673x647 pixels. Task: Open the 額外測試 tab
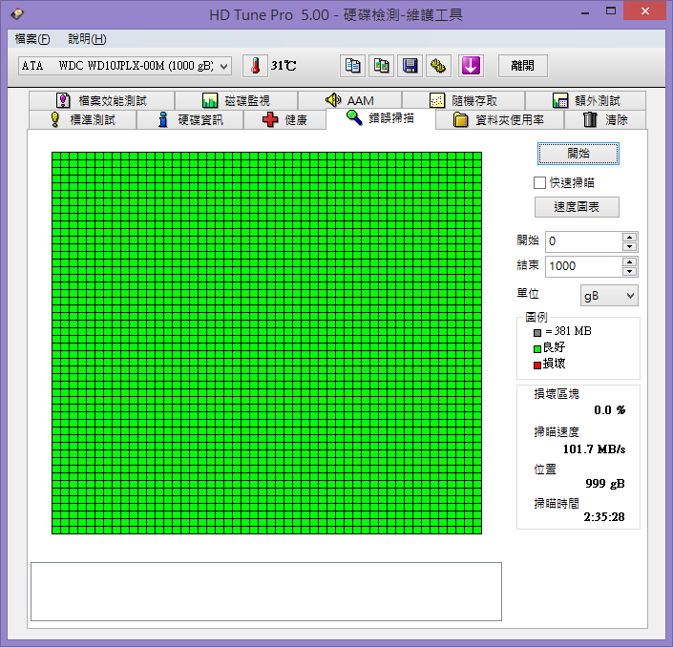click(x=585, y=101)
